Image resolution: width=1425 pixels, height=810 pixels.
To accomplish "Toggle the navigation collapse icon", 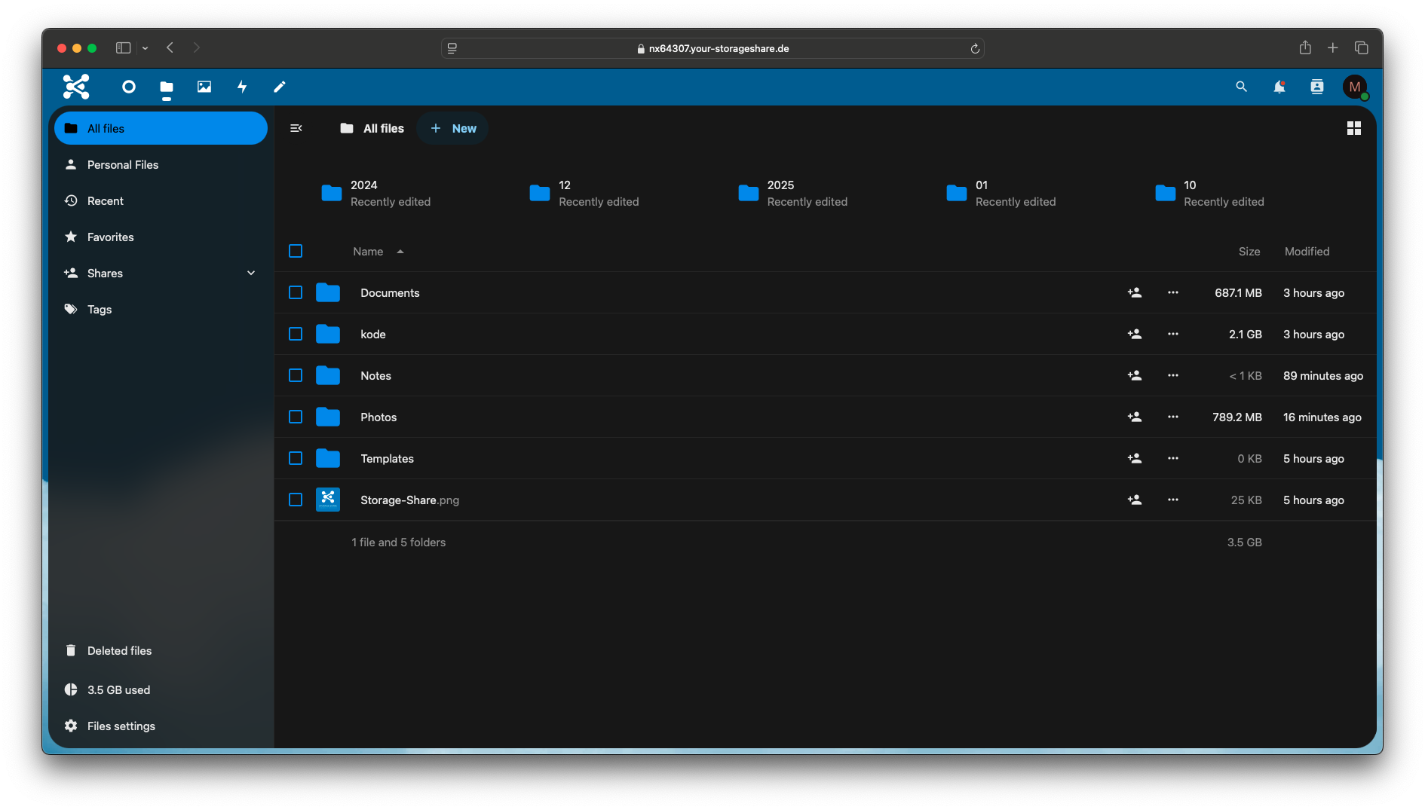I will 296,128.
